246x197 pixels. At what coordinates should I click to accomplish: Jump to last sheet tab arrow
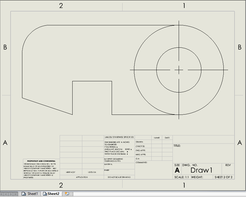coord(15,194)
